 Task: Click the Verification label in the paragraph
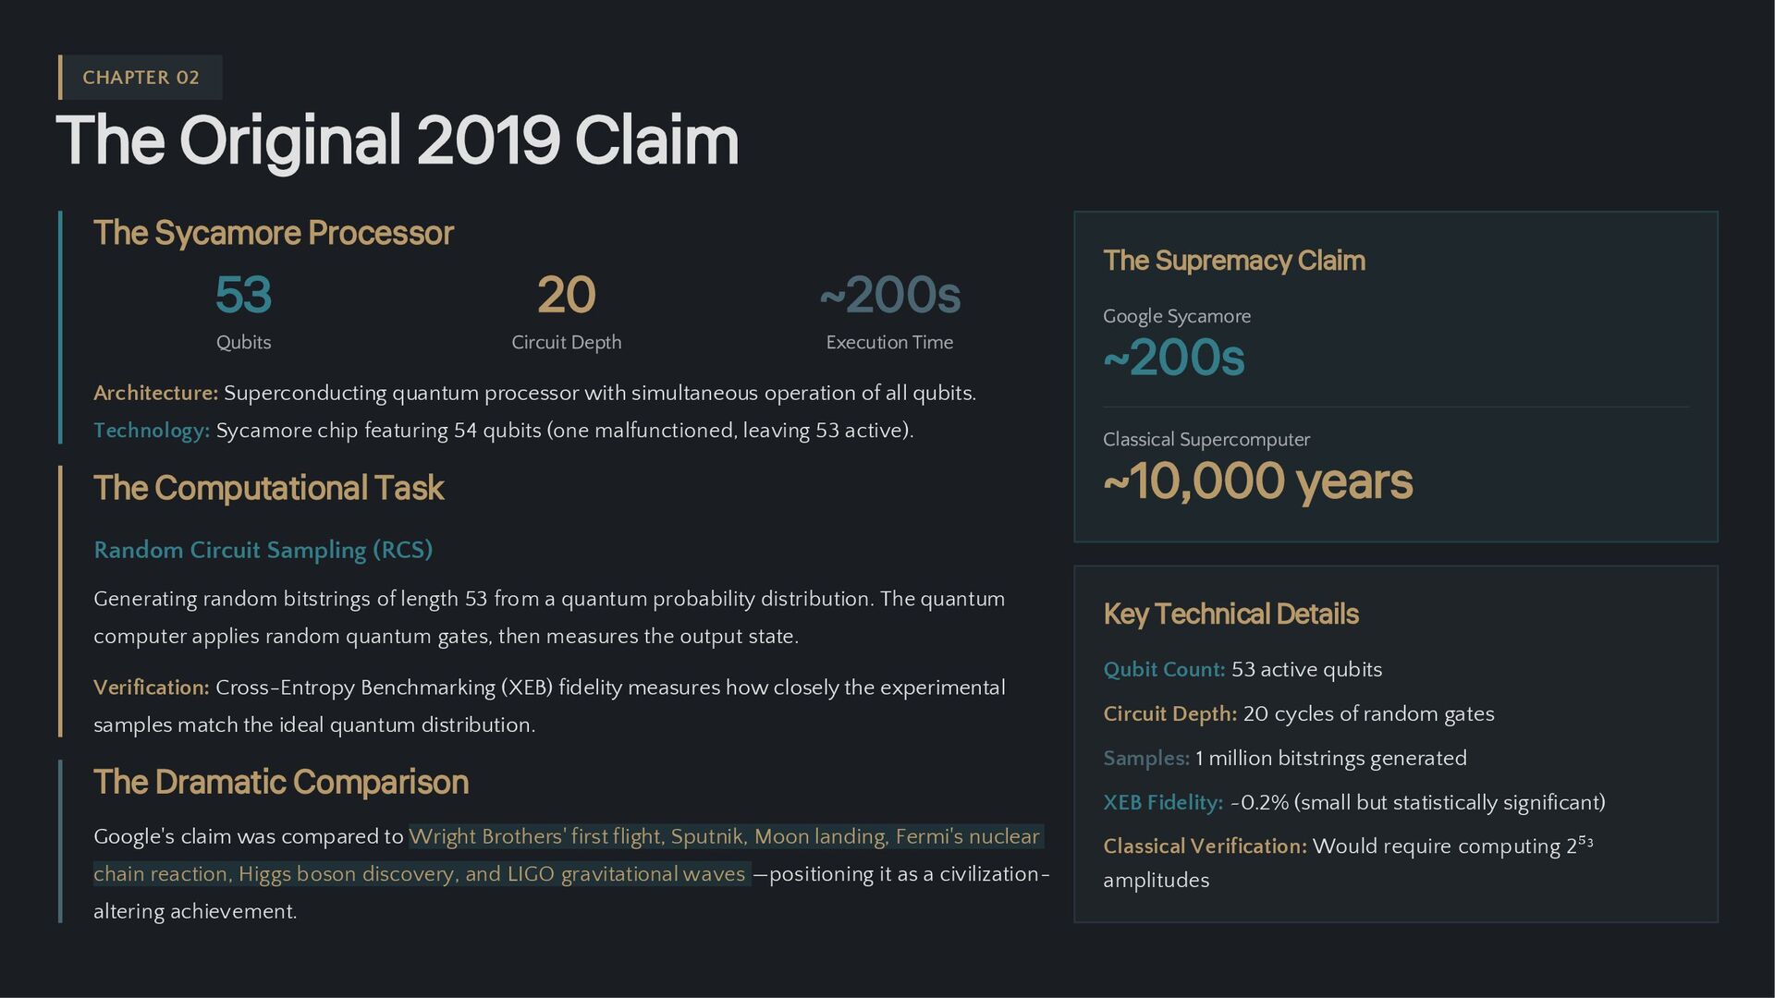pos(152,688)
